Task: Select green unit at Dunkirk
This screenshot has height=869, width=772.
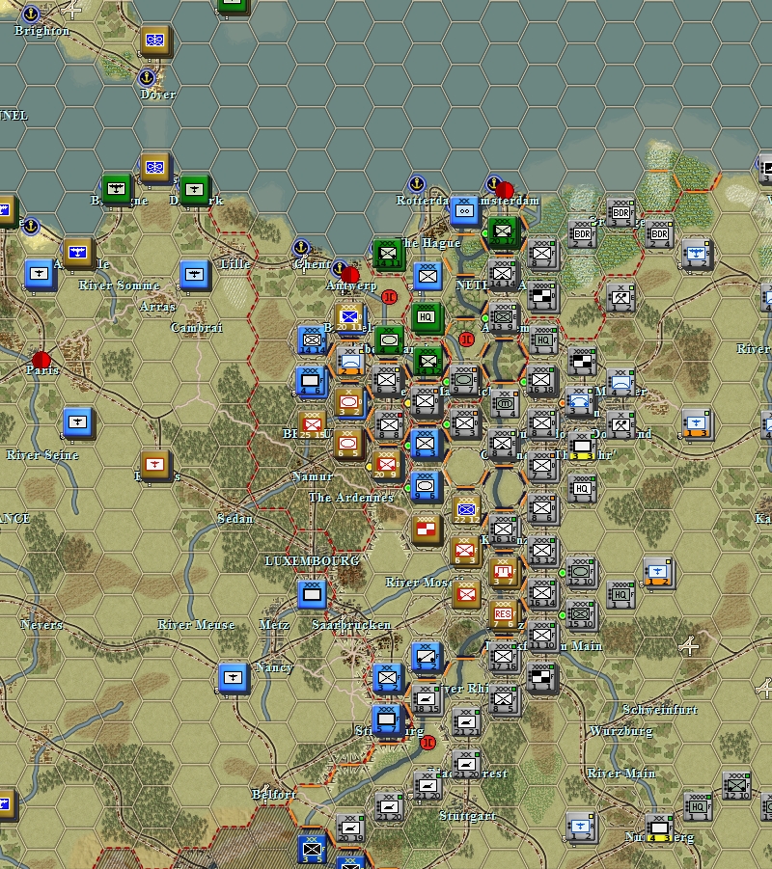Action: tap(194, 190)
